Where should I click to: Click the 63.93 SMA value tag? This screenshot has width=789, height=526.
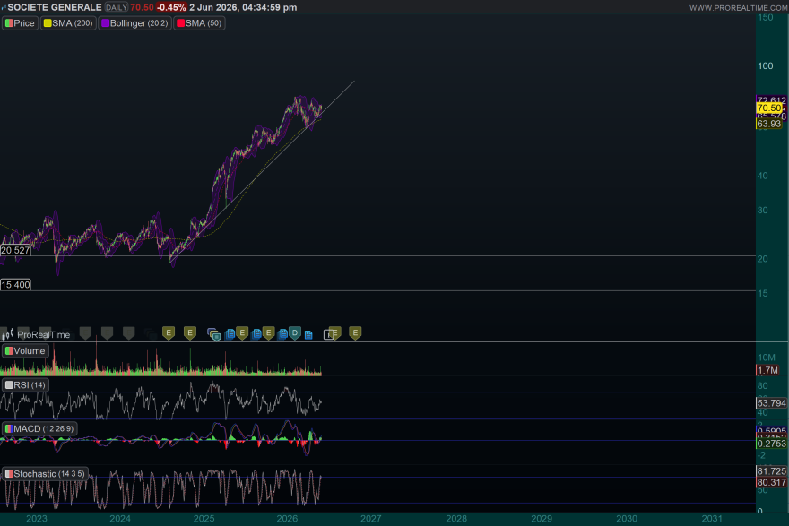[x=769, y=124]
